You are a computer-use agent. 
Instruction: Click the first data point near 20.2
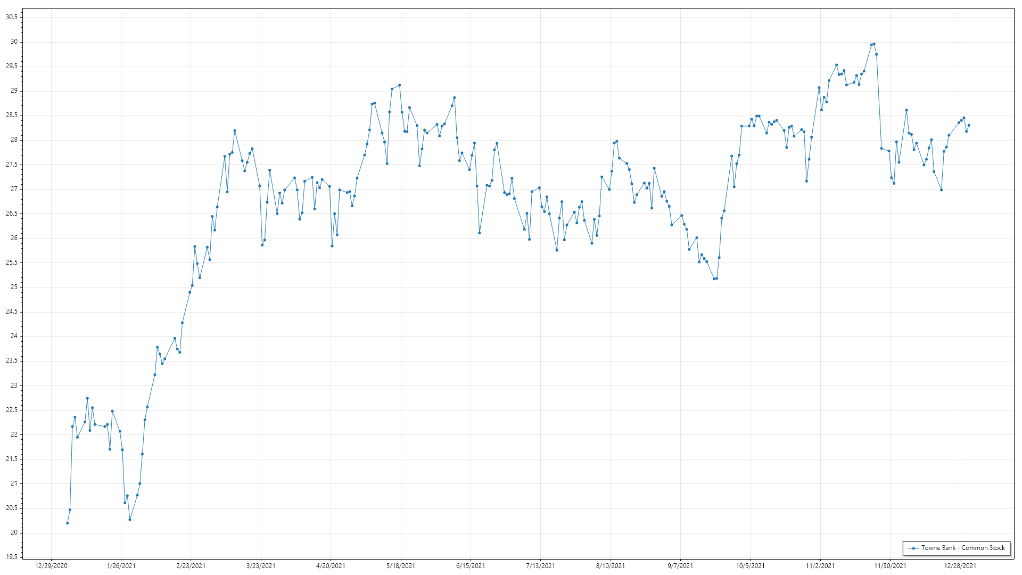tap(67, 523)
